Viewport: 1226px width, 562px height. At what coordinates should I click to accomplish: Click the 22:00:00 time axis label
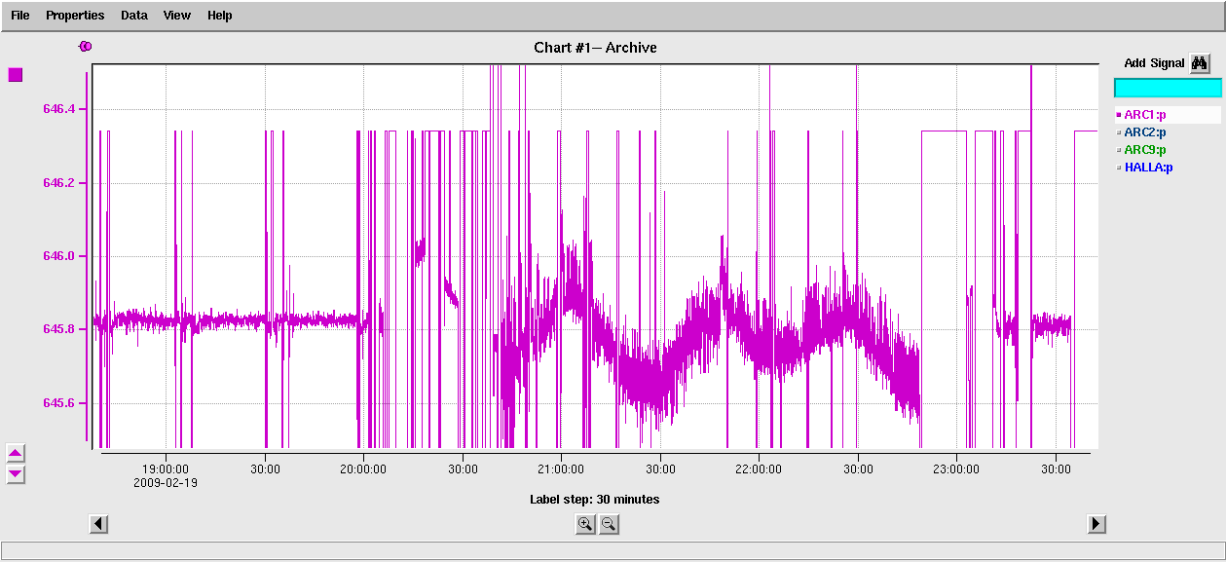758,468
